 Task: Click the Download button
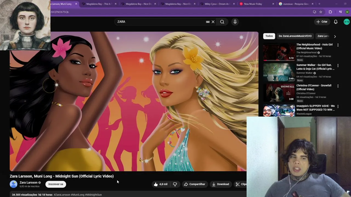pos(220,184)
